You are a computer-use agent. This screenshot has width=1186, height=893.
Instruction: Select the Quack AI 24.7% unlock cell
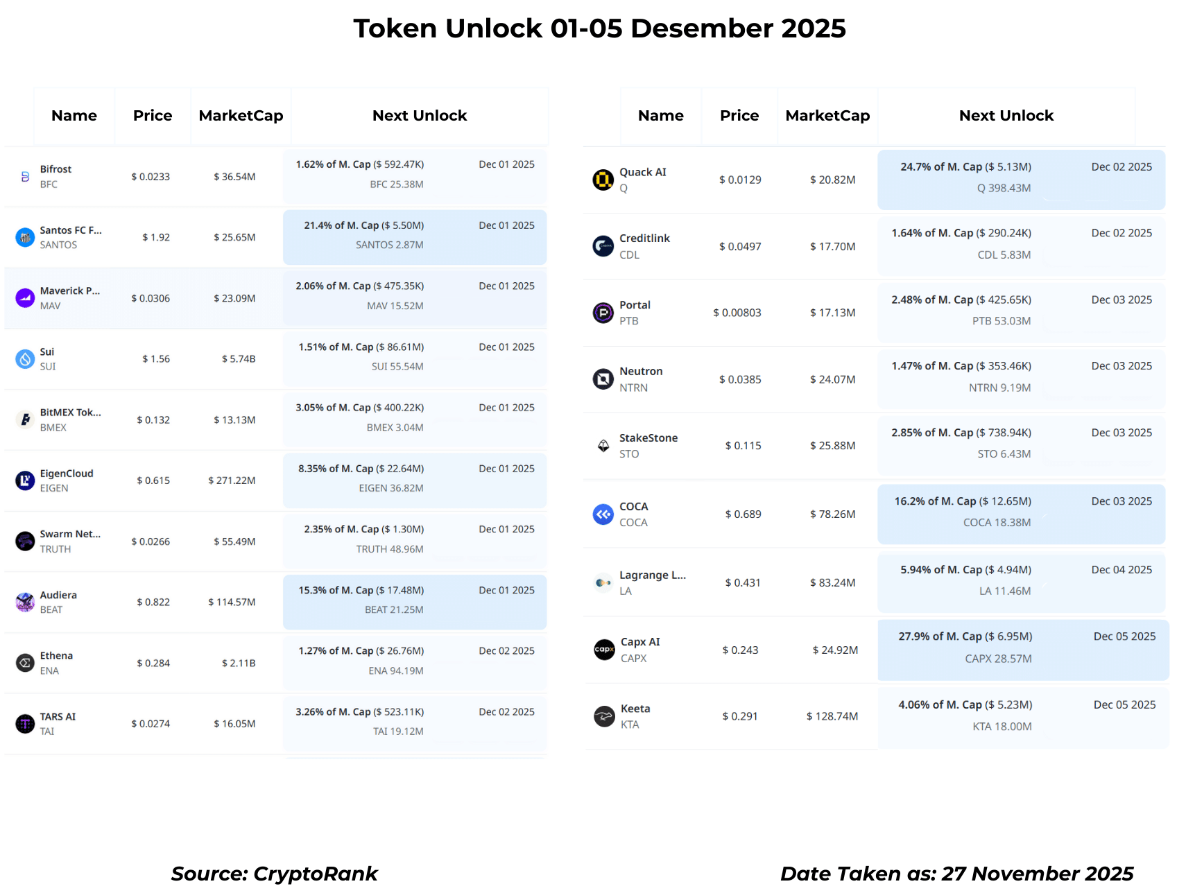click(x=1021, y=180)
